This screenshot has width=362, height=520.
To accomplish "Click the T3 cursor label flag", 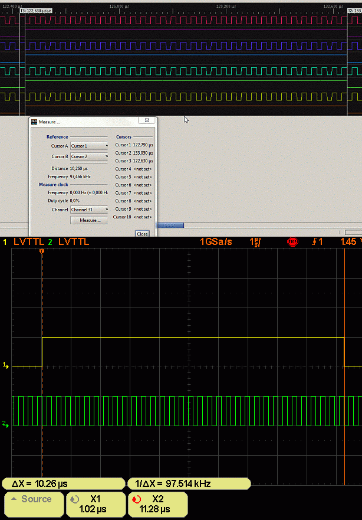I will pyautogui.click(x=35, y=11).
